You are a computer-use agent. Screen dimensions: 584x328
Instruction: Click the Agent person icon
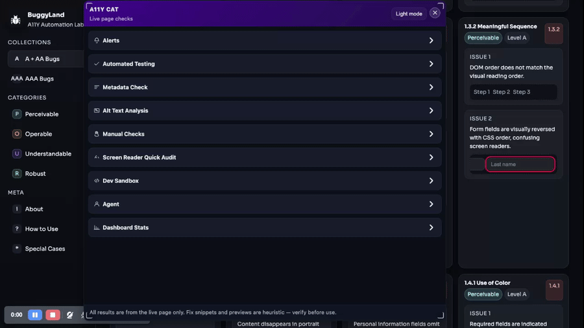[97, 204]
